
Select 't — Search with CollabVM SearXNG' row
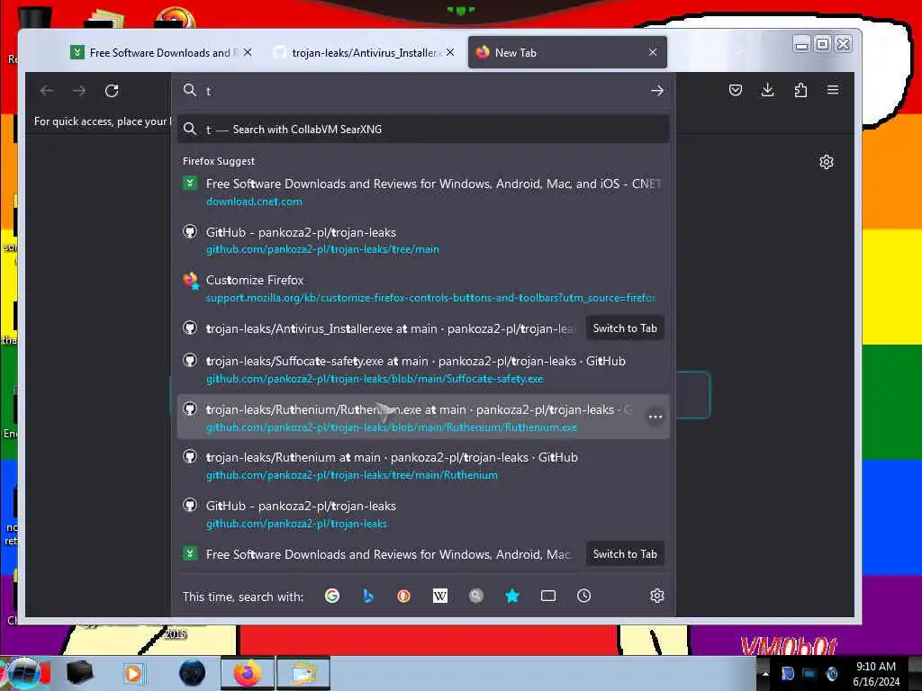click(423, 130)
